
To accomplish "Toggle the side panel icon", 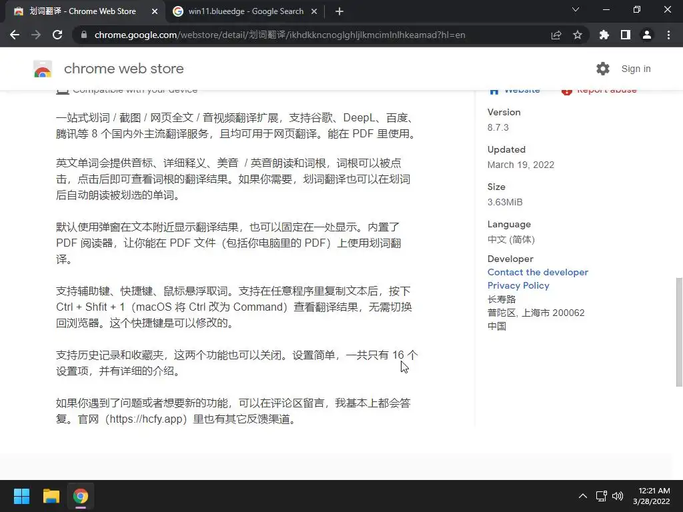I will pyautogui.click(x=626, y=35).
